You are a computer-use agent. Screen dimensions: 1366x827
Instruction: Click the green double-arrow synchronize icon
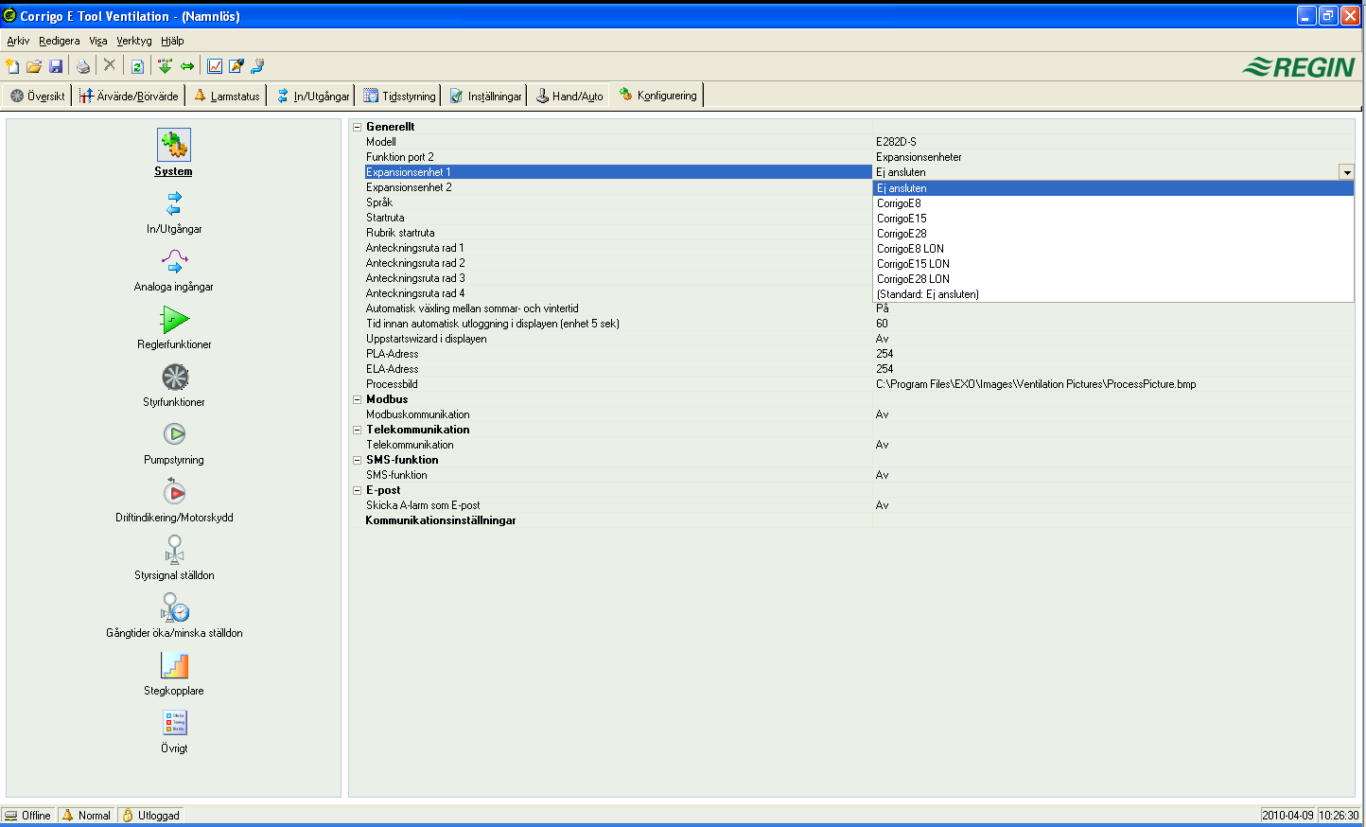pos(187,66)
